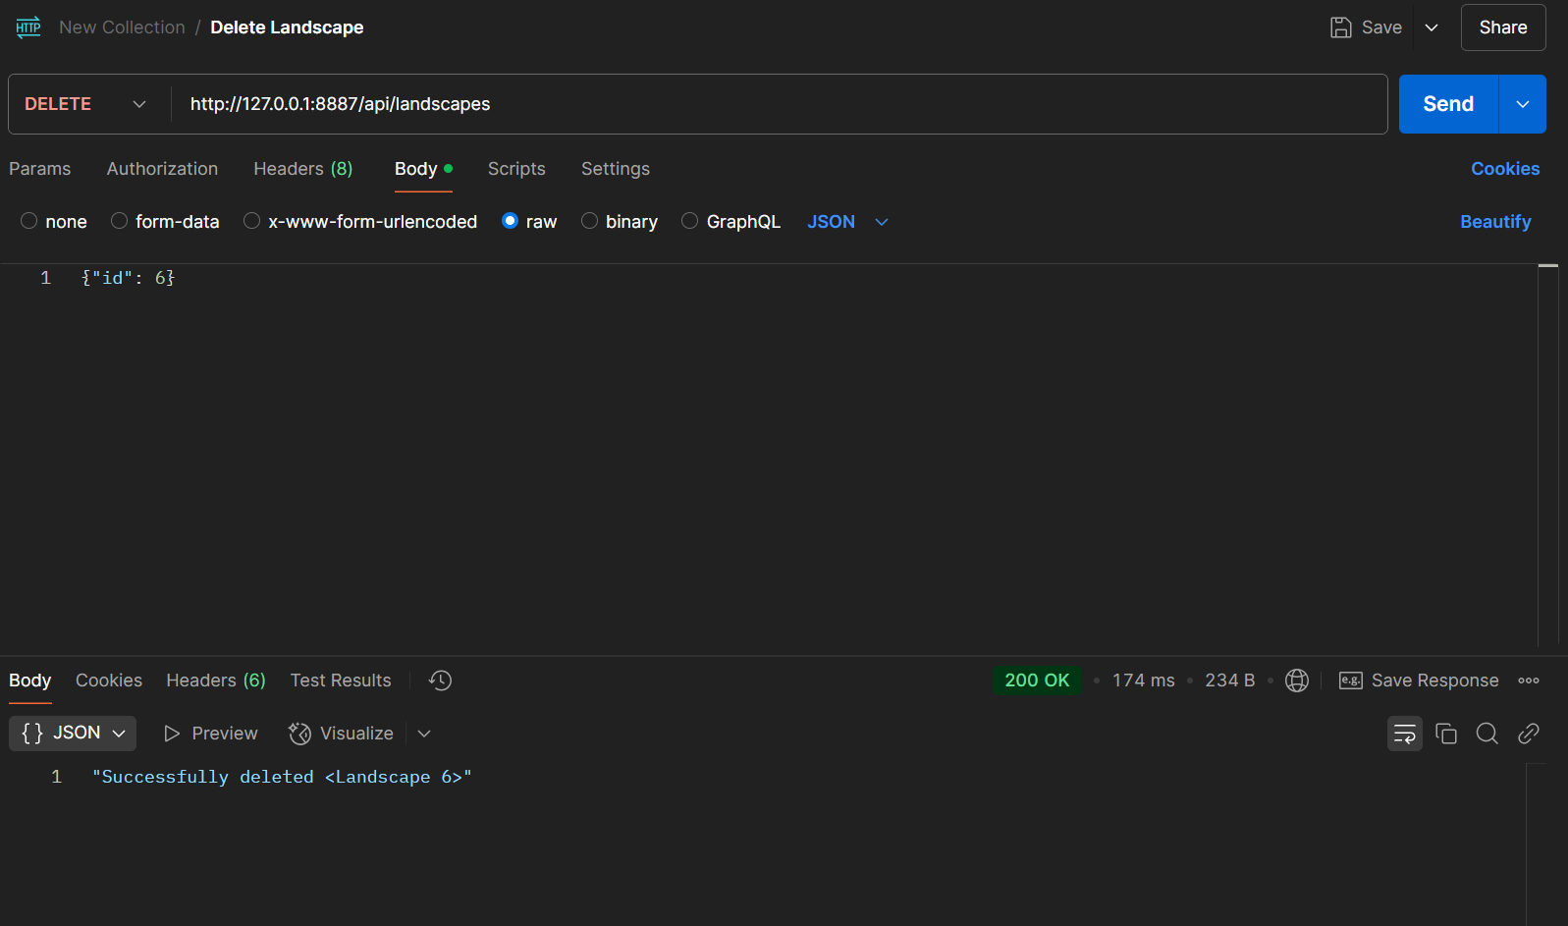Search the response with magnifier icon
Image resolution: width=1568 pixels, height=926 pixels.
pyautogui.click(x=1487, y=734)
